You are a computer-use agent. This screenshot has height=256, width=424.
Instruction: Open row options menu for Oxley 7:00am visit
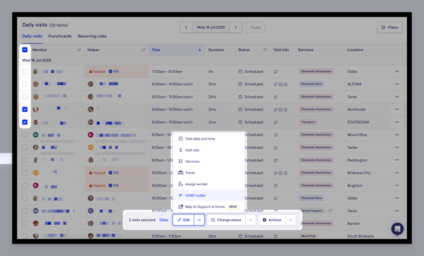(x=397, y=71)
